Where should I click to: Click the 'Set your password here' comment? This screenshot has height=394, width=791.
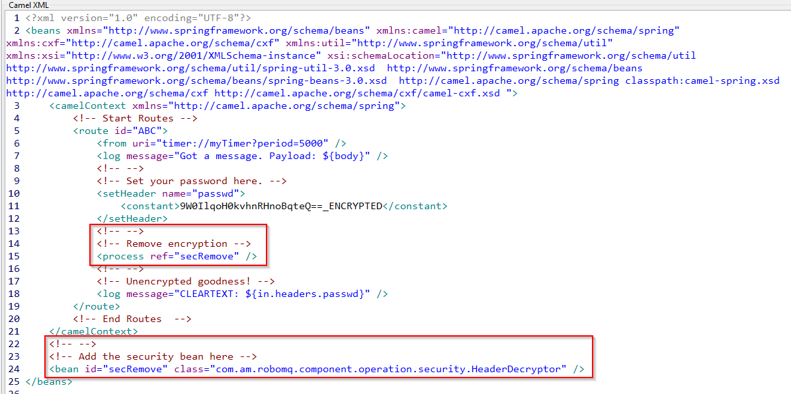click(191, 181)
